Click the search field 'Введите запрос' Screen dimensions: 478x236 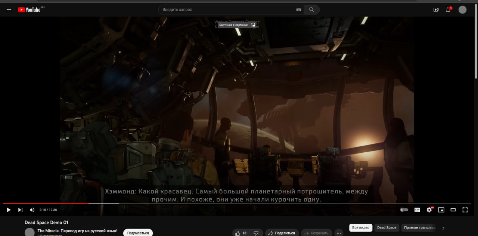tap(228, 10)
